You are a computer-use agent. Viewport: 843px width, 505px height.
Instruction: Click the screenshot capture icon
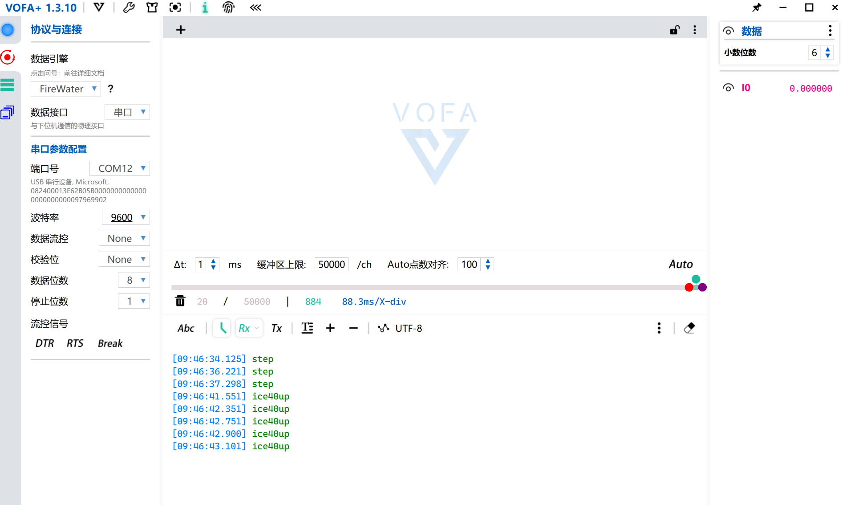pyautogui.click(x=175, y=8)
